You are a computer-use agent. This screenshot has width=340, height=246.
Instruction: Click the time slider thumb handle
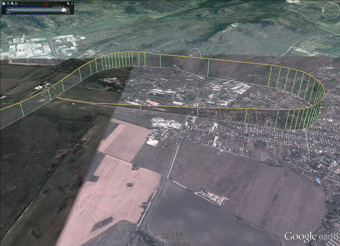tap(64, 10)
